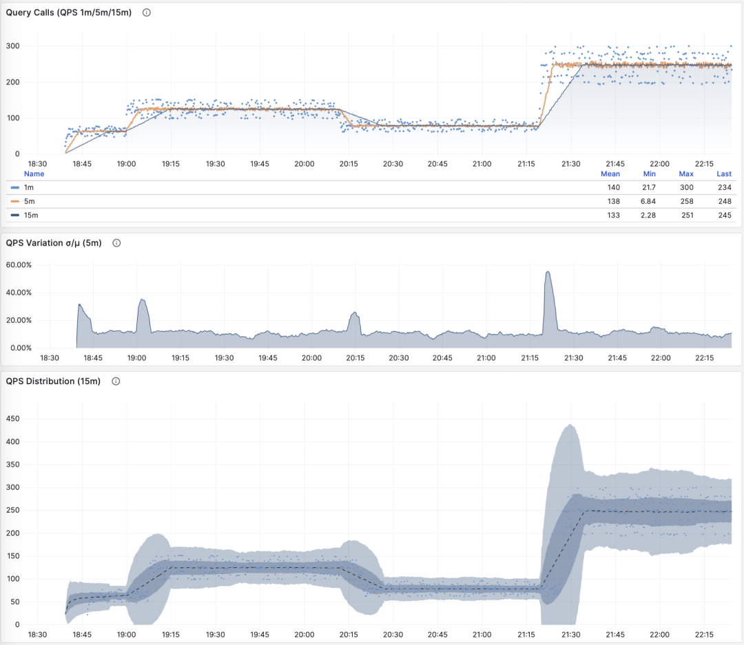This screenshot has width=744, height=645.
Task: Toggle the 1m series in the legend
Action: point(28,187)
